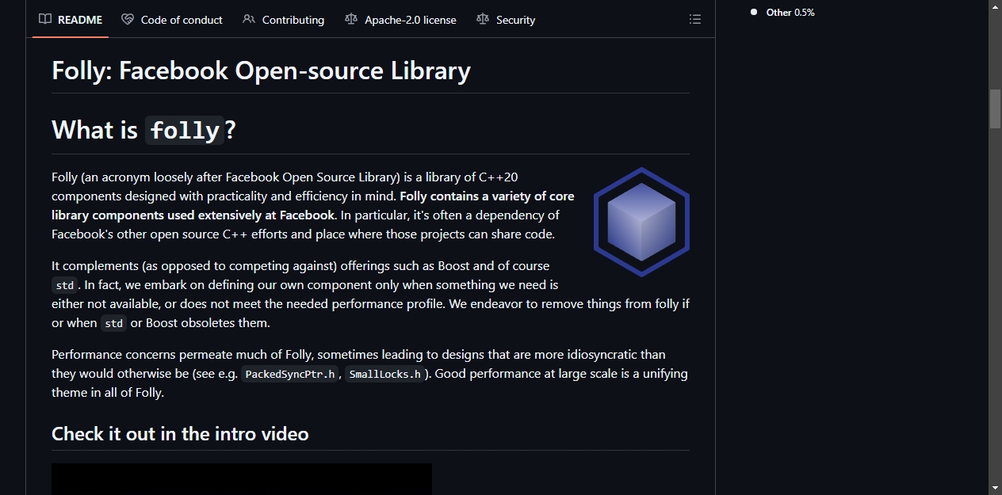Click the SmallLocks.h code text
Viewport: 1002px width, 495px height.
tap(385, 374)
